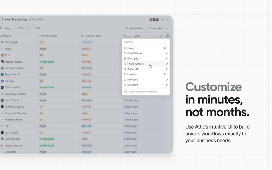The image size is (272, 170).
Task: Click the Email Address envelope icon
Action: (x=125, y=53)
